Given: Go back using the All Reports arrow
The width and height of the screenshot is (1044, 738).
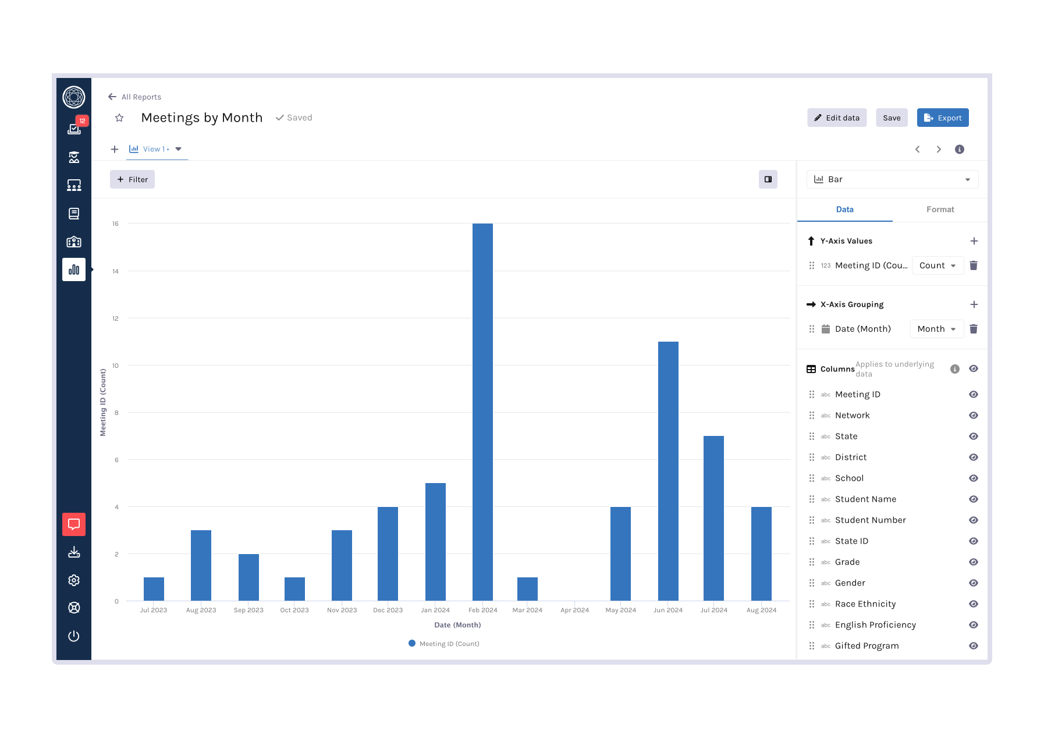Looking at the screenshot, I should [x=112, y=97].
